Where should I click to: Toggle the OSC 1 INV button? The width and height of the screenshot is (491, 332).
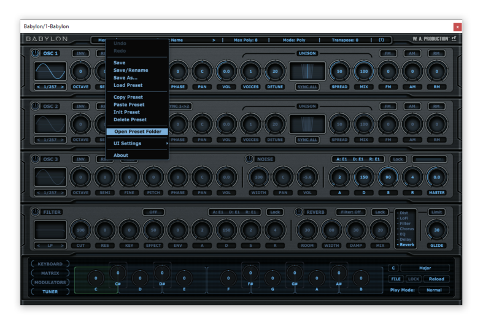[x=80, y=53]
